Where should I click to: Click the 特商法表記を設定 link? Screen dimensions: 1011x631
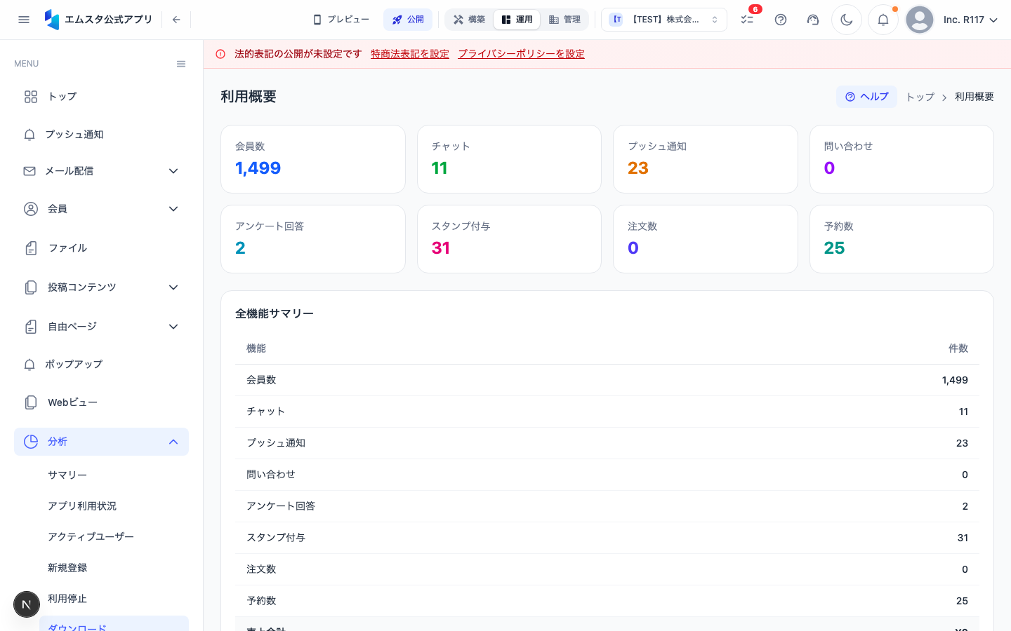(x=410, y=54)
